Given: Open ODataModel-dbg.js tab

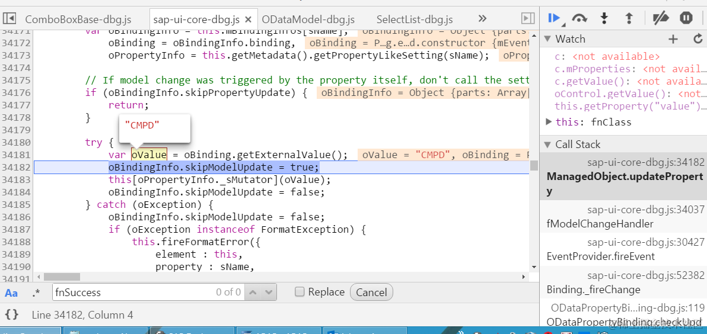Looking at the screenshot, I should click(x=308, y=20).
